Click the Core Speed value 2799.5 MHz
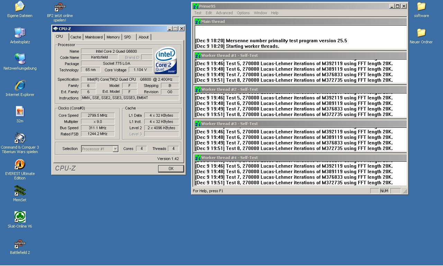 tap(98, 115)
